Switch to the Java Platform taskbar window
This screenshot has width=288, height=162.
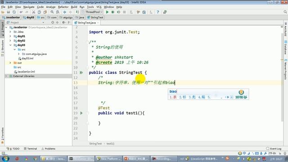[x=109, y=159]
